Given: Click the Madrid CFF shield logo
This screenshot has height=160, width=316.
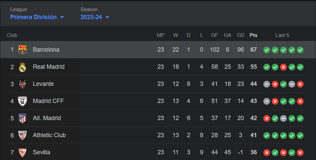Looking at the screenshot, I should click(x=22, y=101).
